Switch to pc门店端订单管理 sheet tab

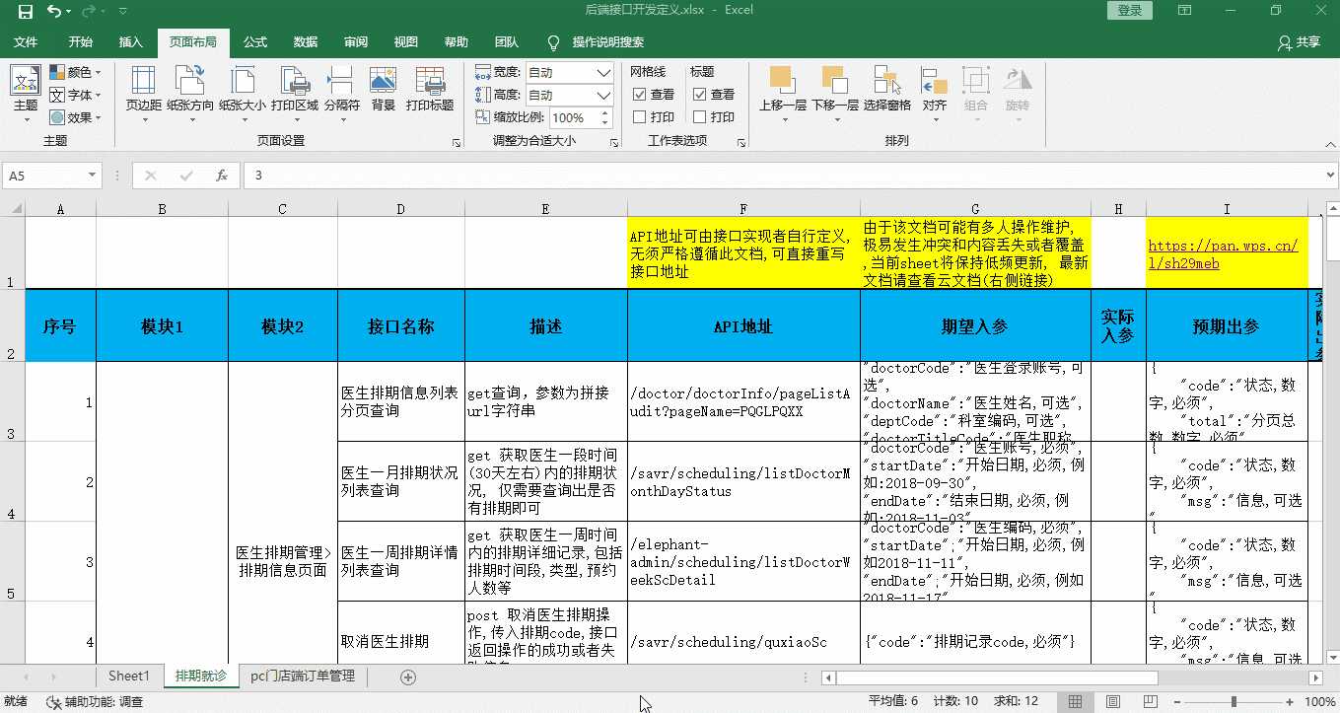point(302,676)
